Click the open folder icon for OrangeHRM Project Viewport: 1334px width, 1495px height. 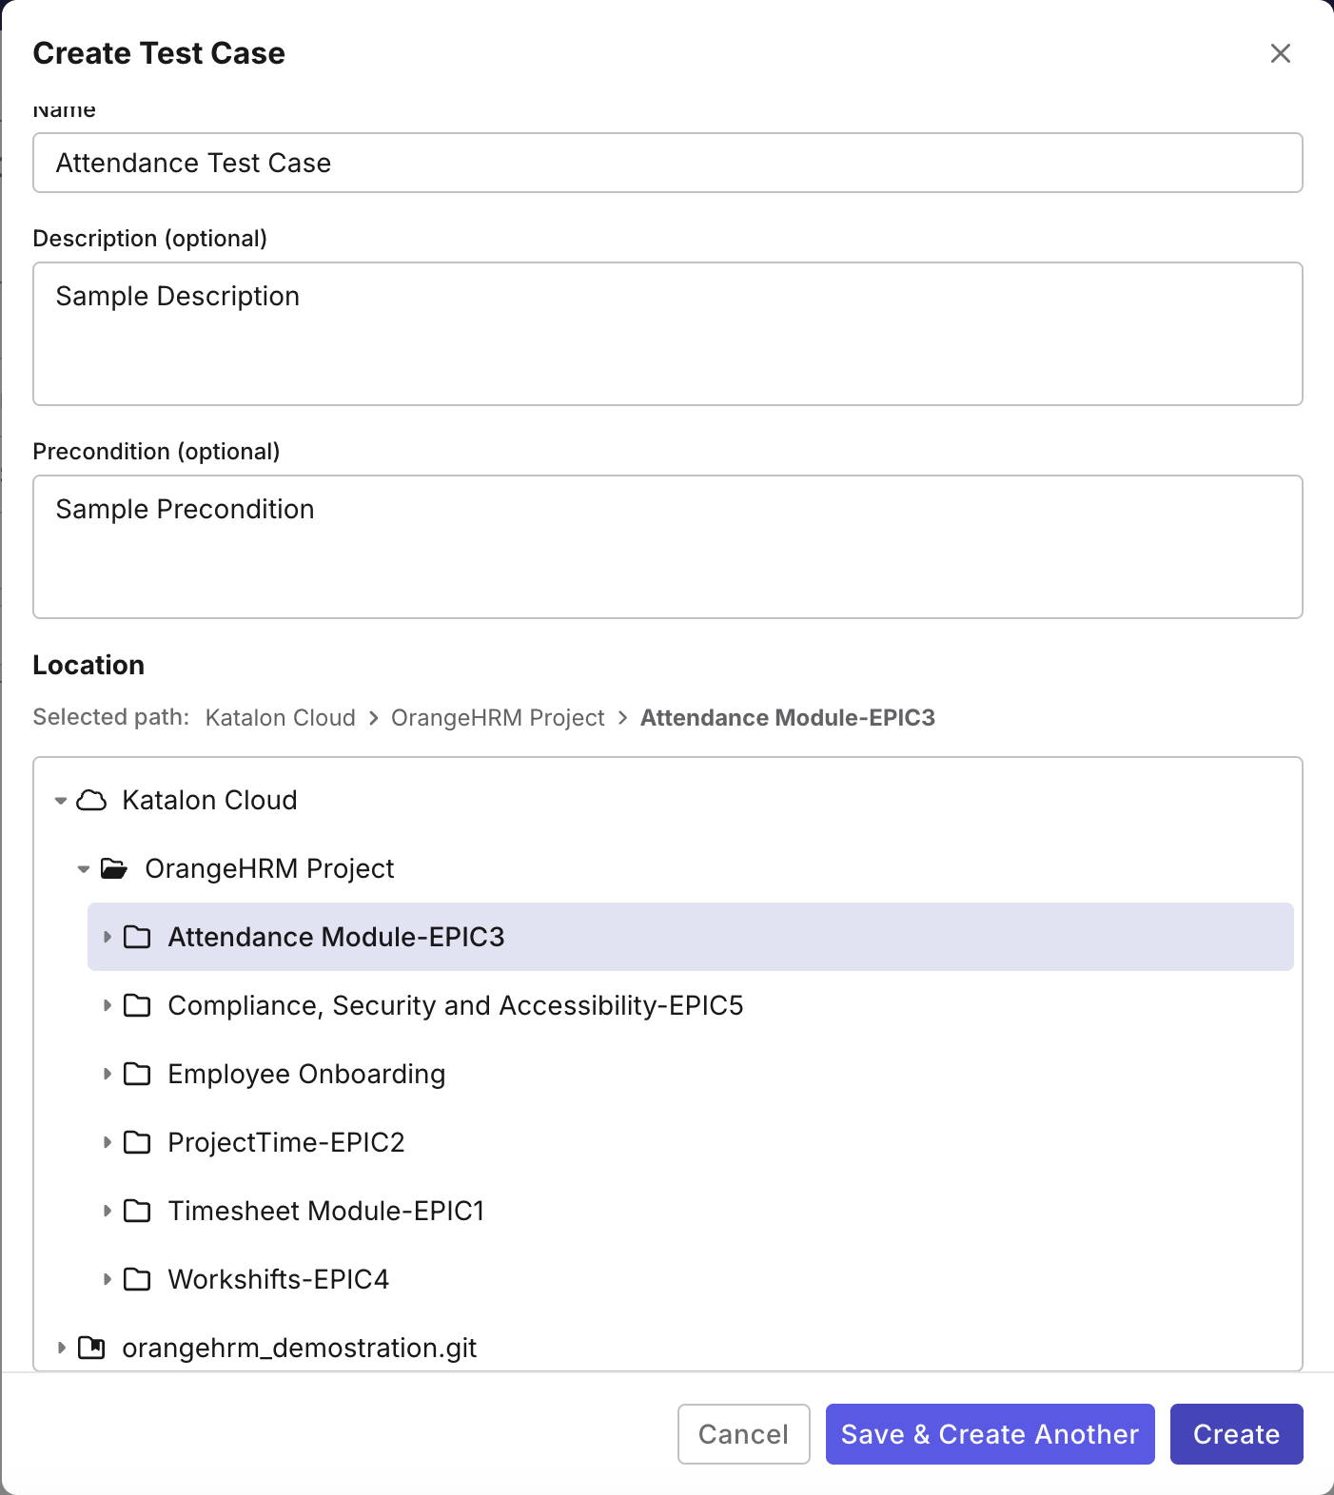click(x=114, y=868)
